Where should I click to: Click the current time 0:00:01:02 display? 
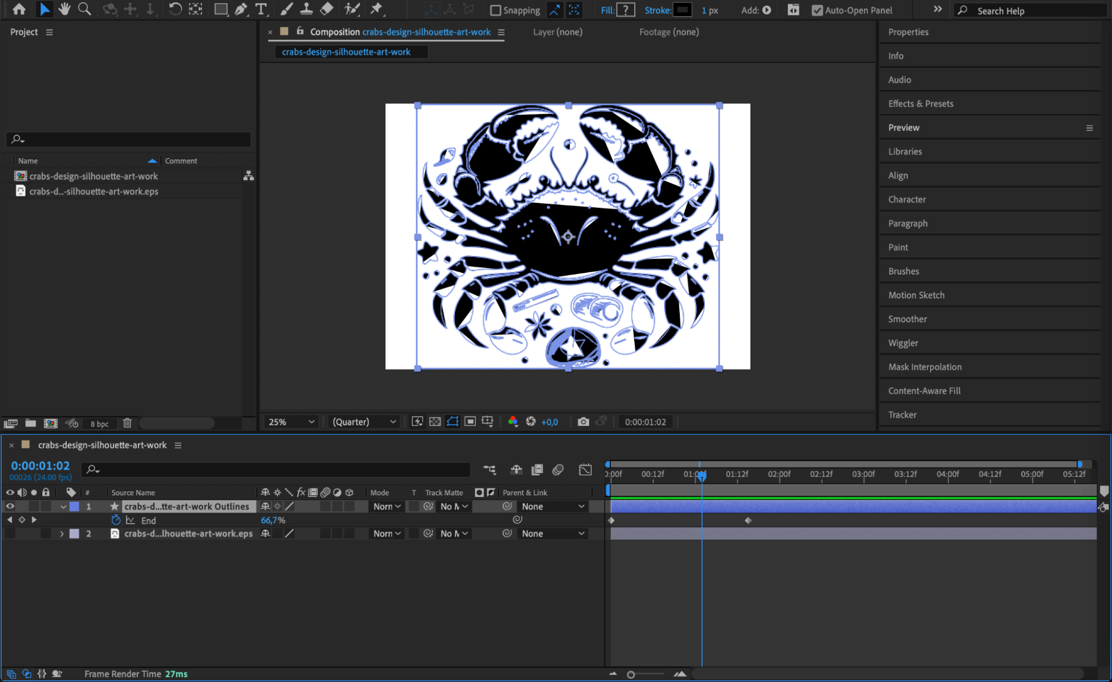[40, 466]
